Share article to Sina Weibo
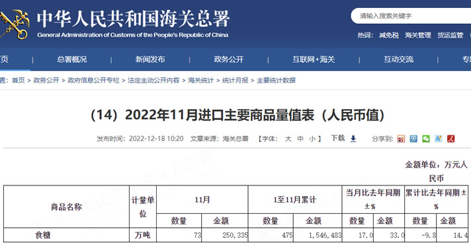This screenshot has height=249, width=471. click(x=401, y=138)
